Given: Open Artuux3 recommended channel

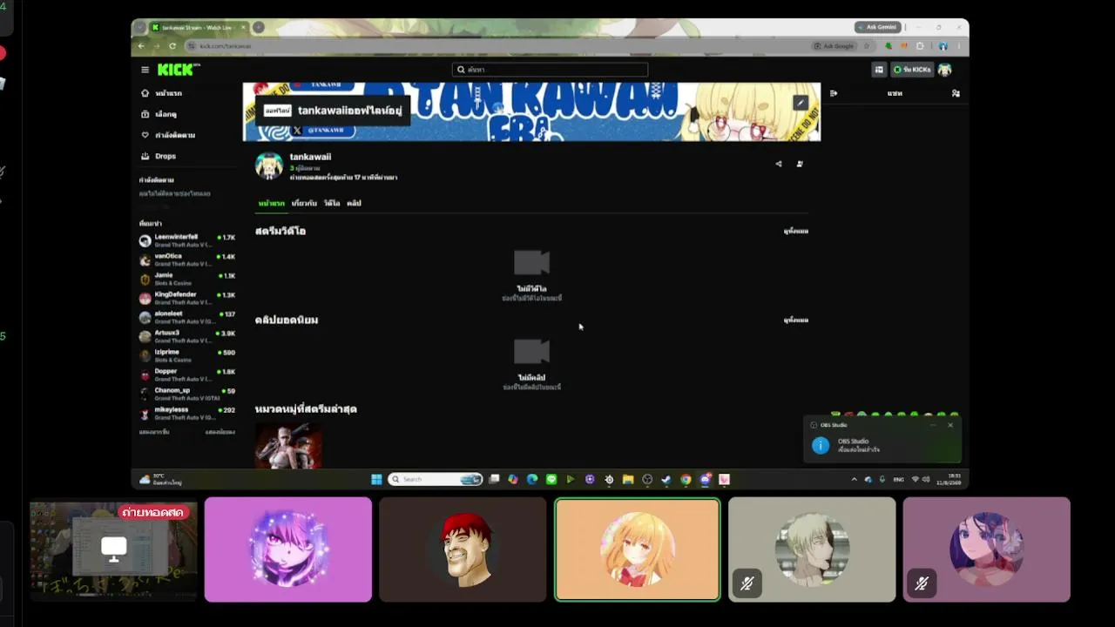Looking at the screenshot, I should pos(187,336).
